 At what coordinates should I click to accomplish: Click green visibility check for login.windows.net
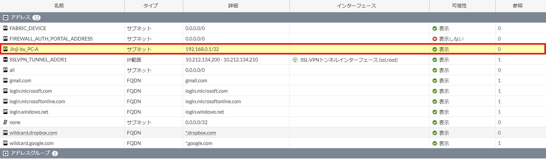click(x=435, y=112)
